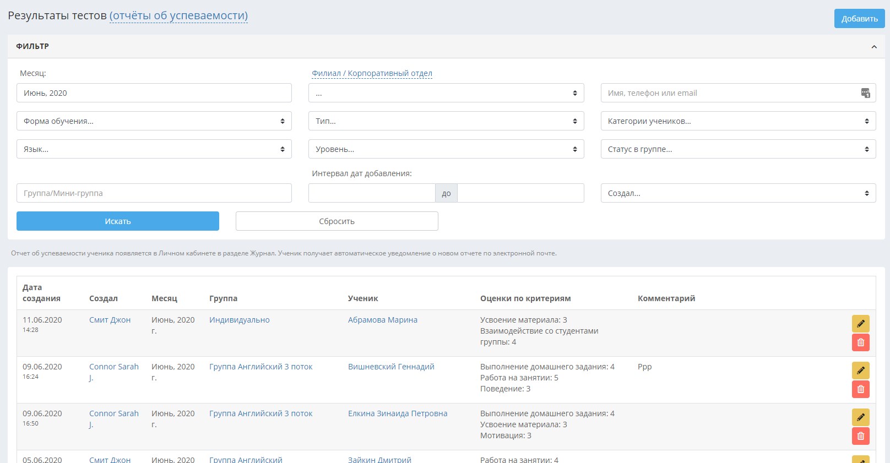This screenshot has width=890, height=463.
Task: Click the Группа column header
Action: coord(223,298)
